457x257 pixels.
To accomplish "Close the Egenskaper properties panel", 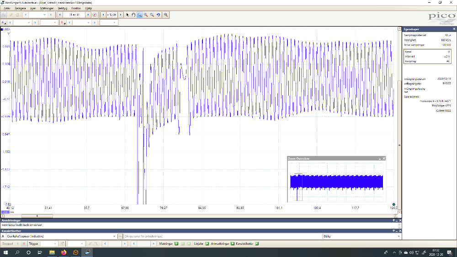I will pos(454,29).
